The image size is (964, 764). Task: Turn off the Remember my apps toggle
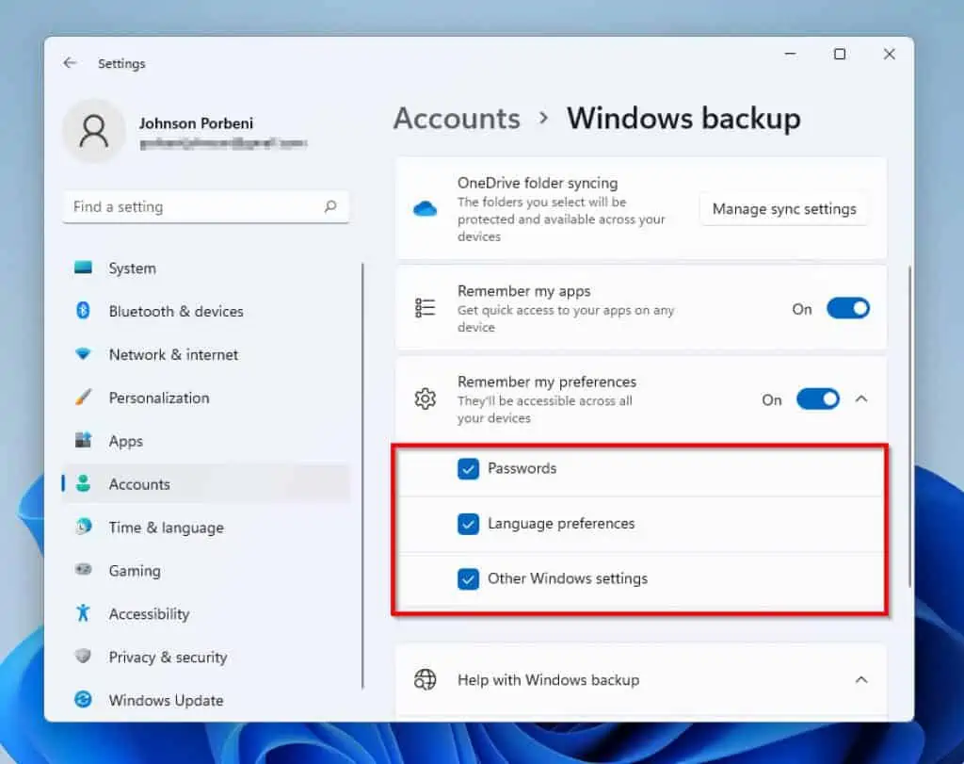coord(848,308)
